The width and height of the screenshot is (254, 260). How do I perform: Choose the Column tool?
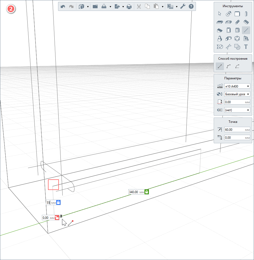pyautogui.click(x=246, y=14)
